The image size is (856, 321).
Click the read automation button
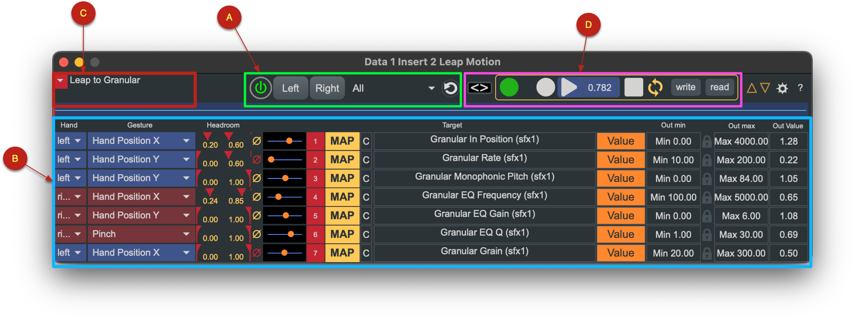(720, 87)
